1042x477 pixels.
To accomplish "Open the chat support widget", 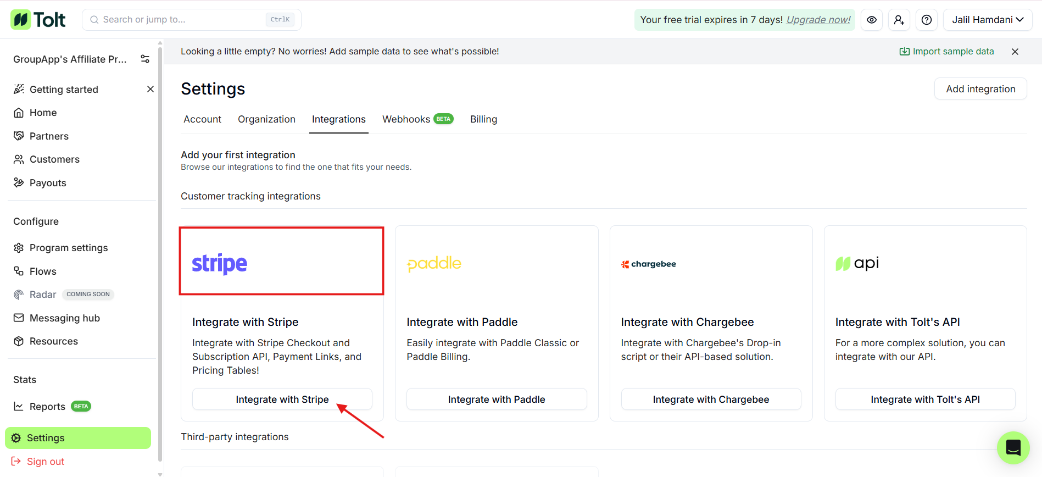I will tap(1013, 448).
